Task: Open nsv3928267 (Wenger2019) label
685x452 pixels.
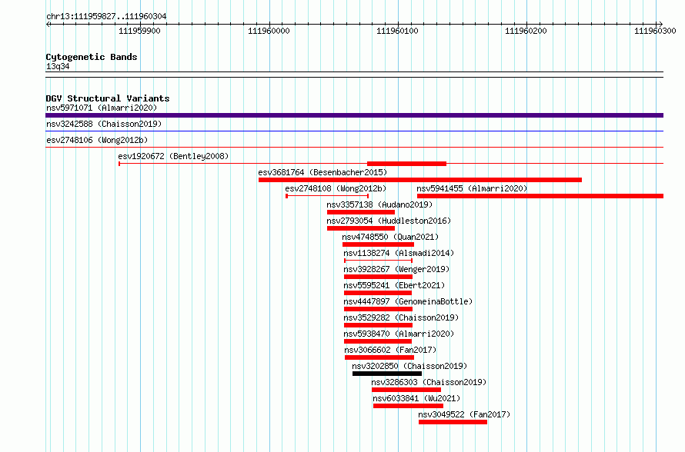Action: click(396, 269)
